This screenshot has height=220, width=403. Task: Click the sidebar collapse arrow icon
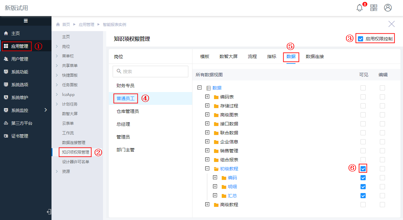tap(49, 212)
